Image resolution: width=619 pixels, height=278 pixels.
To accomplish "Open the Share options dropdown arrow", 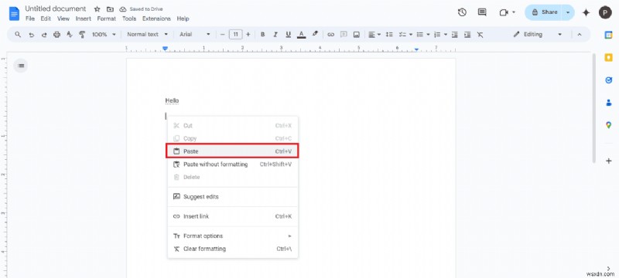I will (x=568, y=12).
